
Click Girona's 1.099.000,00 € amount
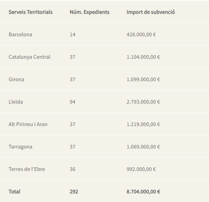pos(143,79)
